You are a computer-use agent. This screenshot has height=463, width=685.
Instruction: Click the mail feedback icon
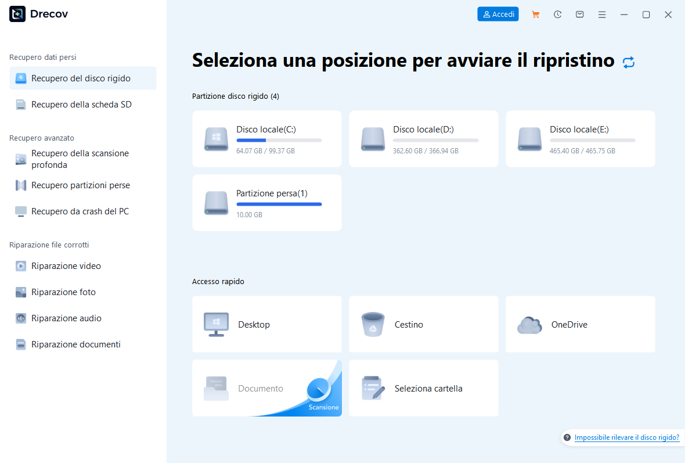pyautogui.click(x=579, y=15)
